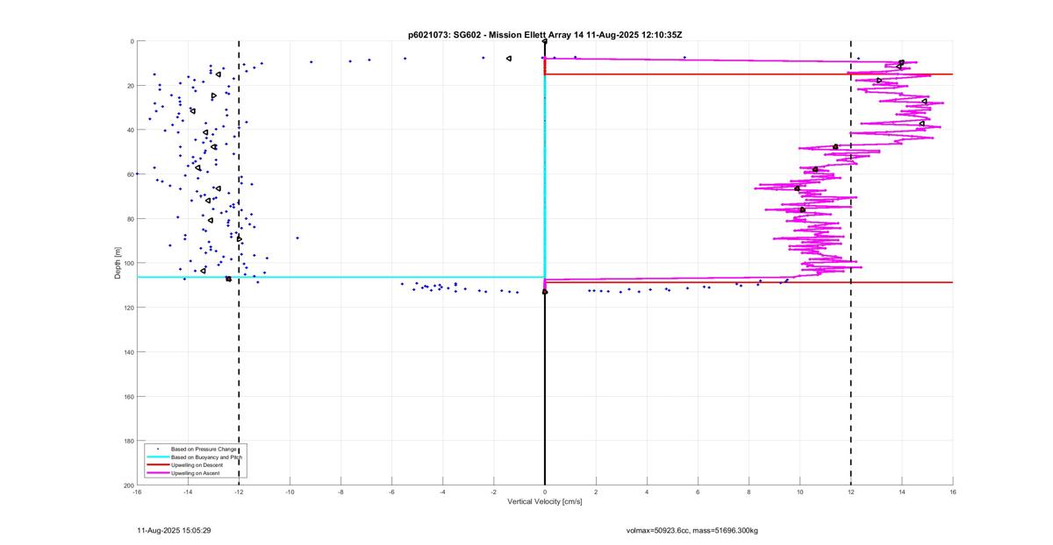This screenshot has width=1053, height=545.
Task: Click the '-16' velocity axis tick label
Action: [x=137, y=492]
